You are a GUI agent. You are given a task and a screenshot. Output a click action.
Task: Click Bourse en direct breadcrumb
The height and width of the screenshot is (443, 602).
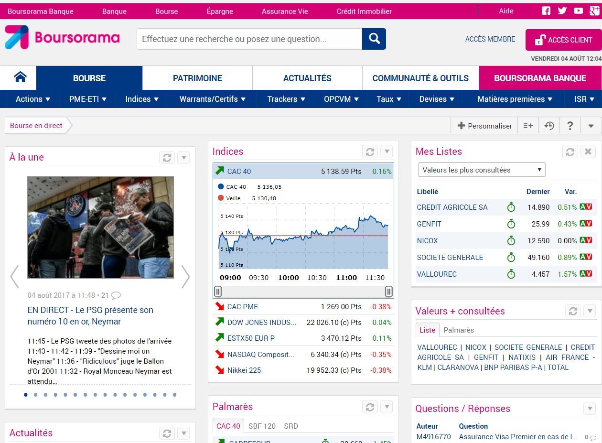tap(36, 126)
